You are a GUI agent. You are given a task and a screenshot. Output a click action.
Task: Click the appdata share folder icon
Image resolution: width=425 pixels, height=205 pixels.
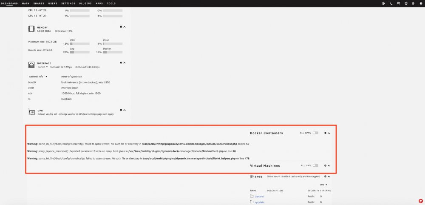(x=252, y=202)
